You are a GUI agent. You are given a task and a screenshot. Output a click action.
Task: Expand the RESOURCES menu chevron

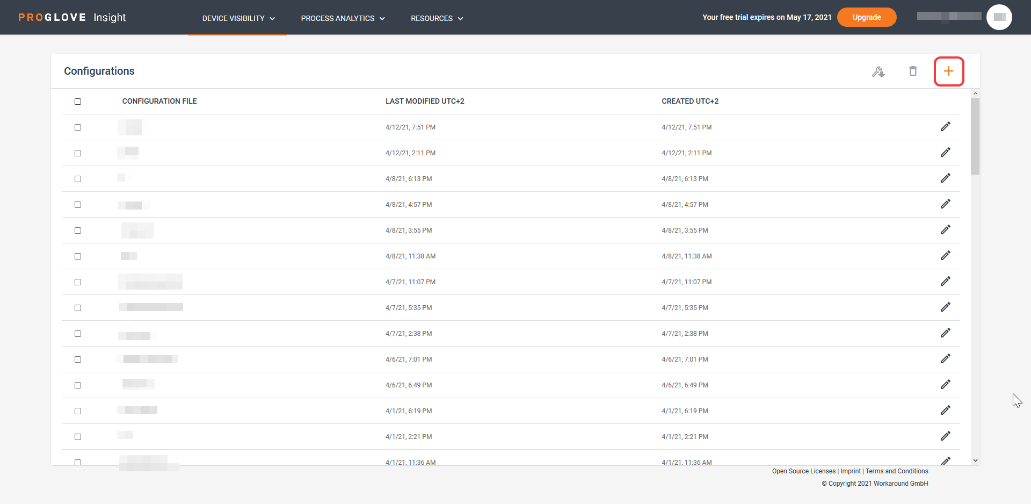point(461,18)
